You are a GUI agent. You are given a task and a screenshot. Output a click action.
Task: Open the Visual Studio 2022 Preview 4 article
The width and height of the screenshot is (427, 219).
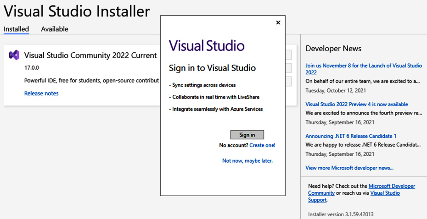pos(356,104)
